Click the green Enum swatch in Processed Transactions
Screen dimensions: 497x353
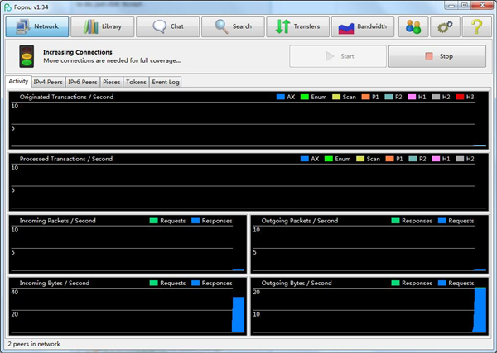click(329, 159)
